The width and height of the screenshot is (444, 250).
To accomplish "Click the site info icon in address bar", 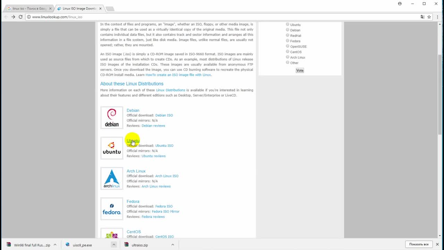I will [29, 17].
